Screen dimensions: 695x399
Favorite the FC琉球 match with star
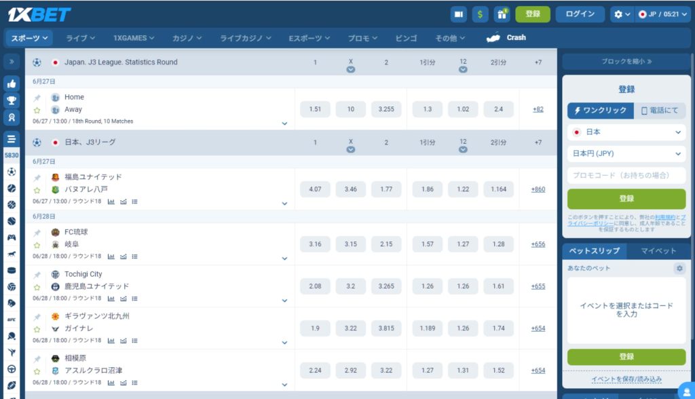pos(37,245)
